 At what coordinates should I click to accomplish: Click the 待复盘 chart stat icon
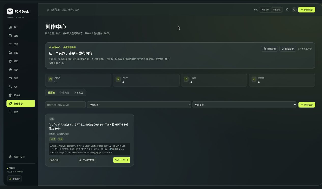(254, 79)
